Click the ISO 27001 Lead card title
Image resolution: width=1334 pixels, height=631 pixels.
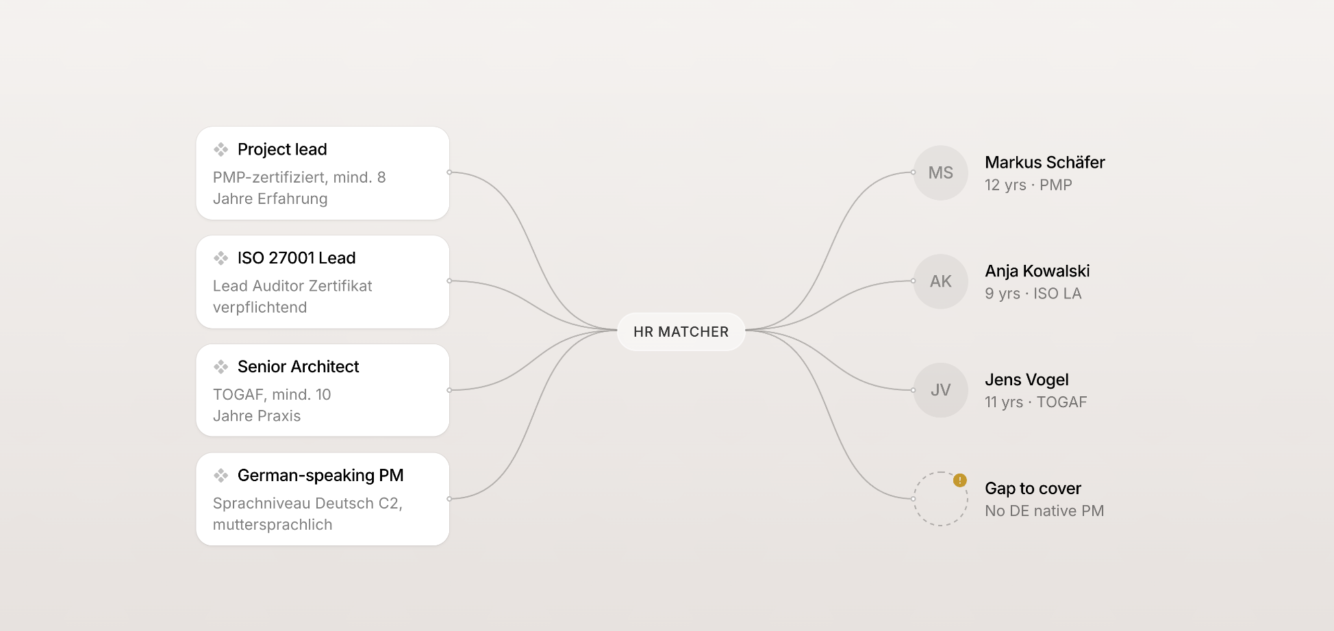point(297,258)
